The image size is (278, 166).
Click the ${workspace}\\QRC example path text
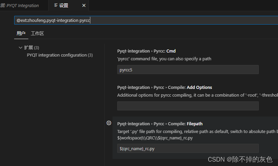coord(155,138)
